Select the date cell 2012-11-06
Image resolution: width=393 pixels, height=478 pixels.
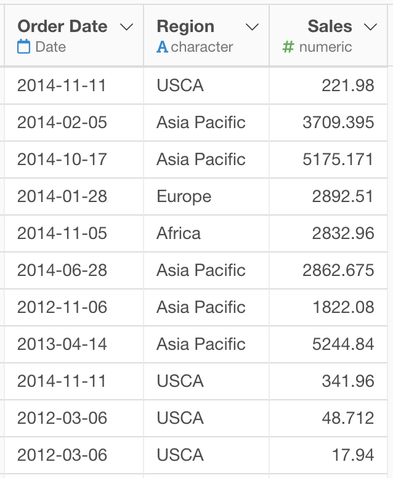pyautogui.click(x=62, y=307)
